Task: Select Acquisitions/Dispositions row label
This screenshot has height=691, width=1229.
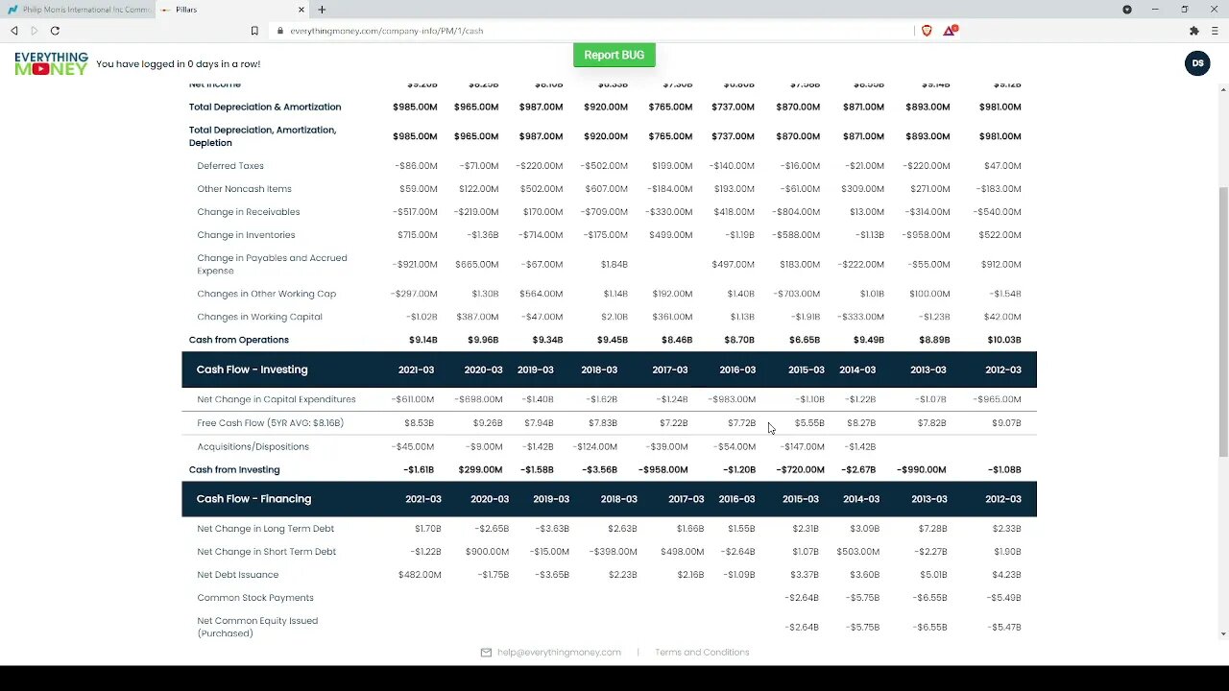Action: pos(253,447)
